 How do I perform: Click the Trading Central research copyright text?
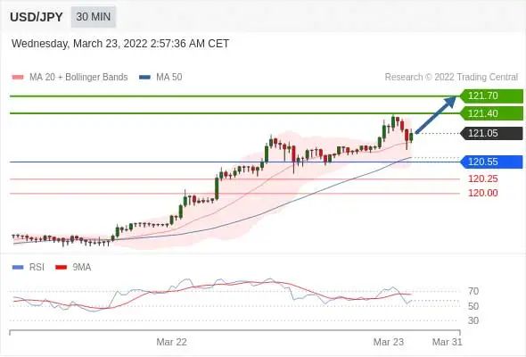451,78
